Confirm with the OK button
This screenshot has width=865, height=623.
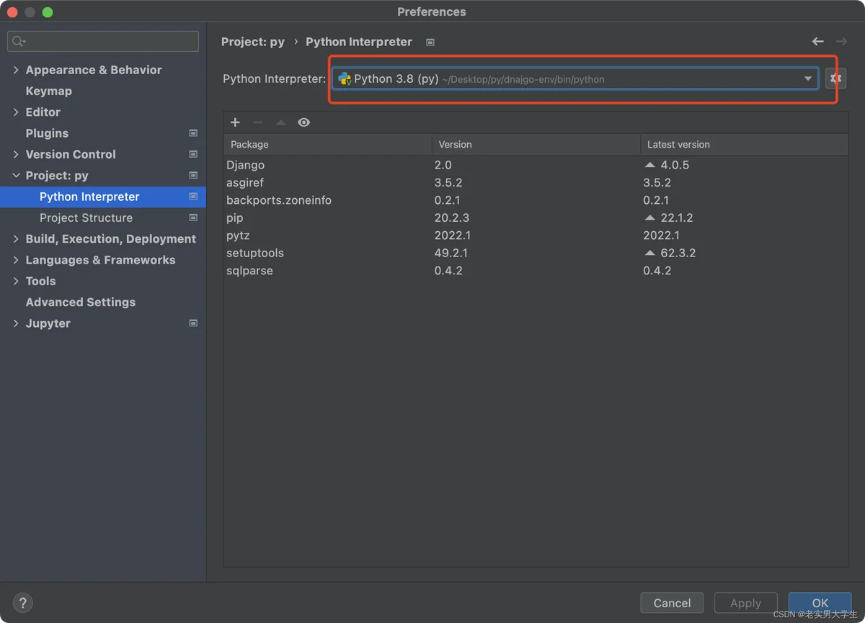(820, 603)
